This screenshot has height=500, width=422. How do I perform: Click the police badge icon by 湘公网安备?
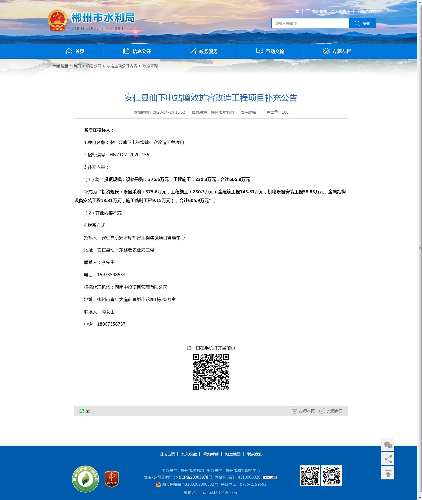[158, 484]
